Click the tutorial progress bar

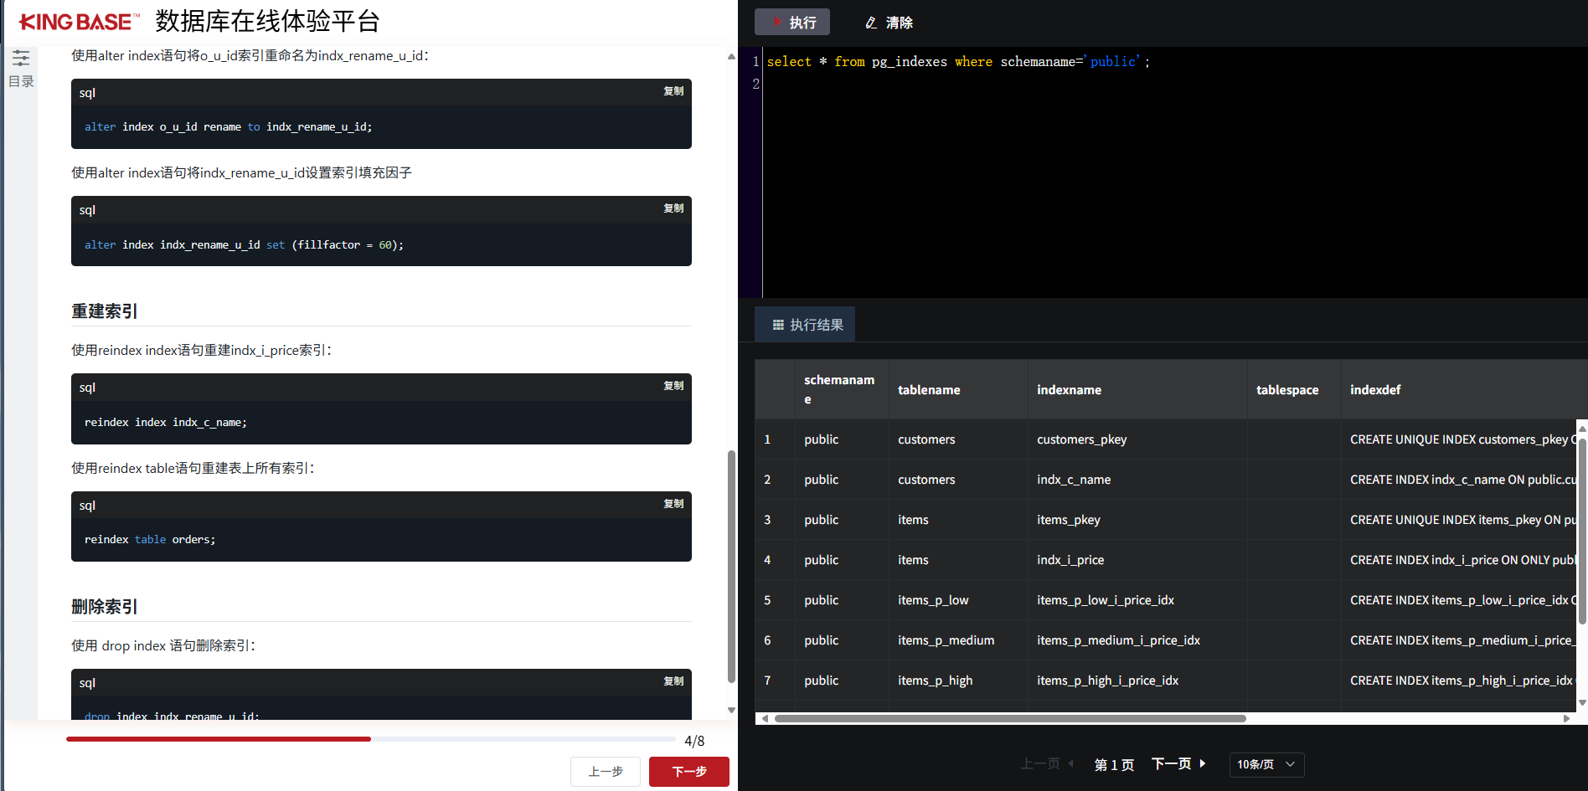[x=371, y=739]
